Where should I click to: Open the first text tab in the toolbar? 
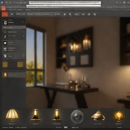pos(19,14)
